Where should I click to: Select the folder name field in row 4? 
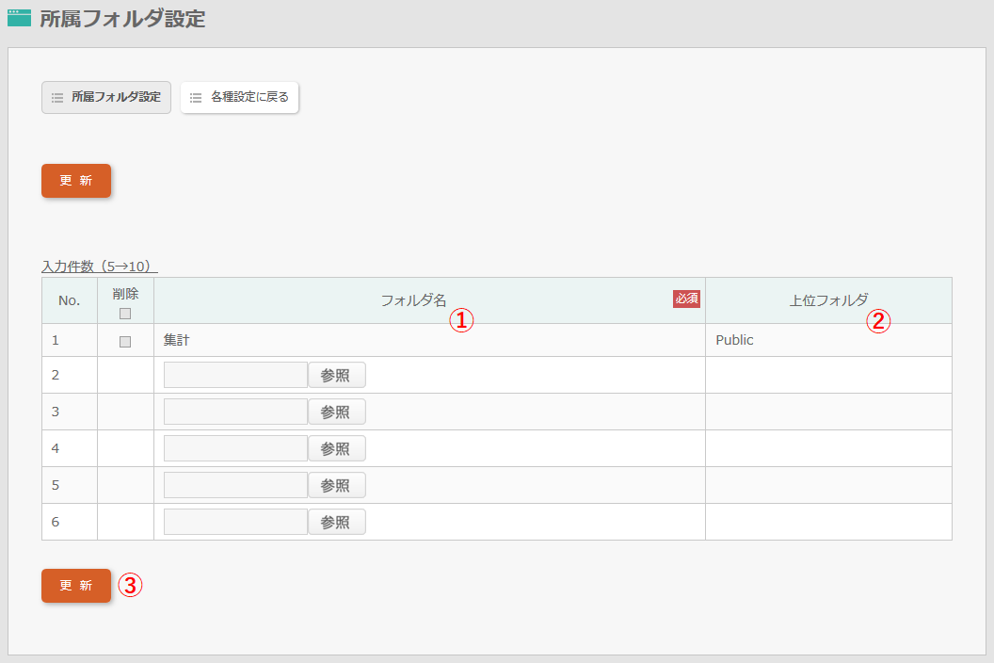pyautogui.click(x=235, y=448)
